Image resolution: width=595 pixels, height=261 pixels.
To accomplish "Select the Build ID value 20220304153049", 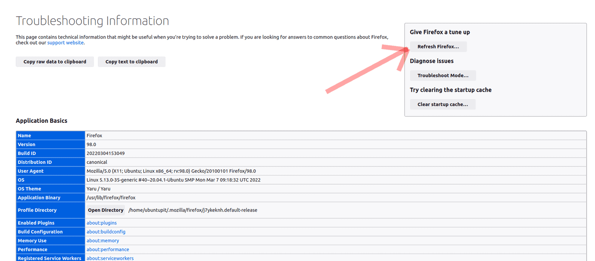I will tap(106, 153).
